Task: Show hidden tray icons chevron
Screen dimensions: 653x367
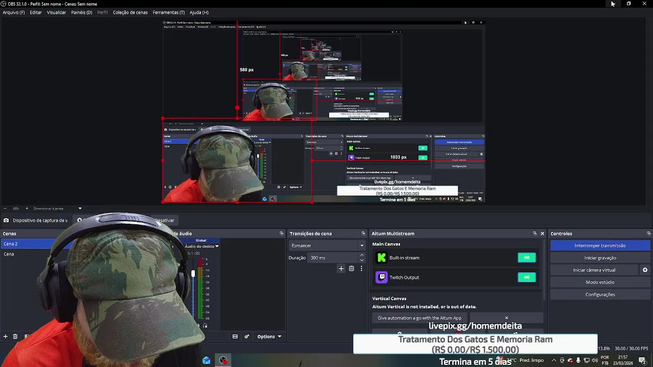Action: click(554, 360)
